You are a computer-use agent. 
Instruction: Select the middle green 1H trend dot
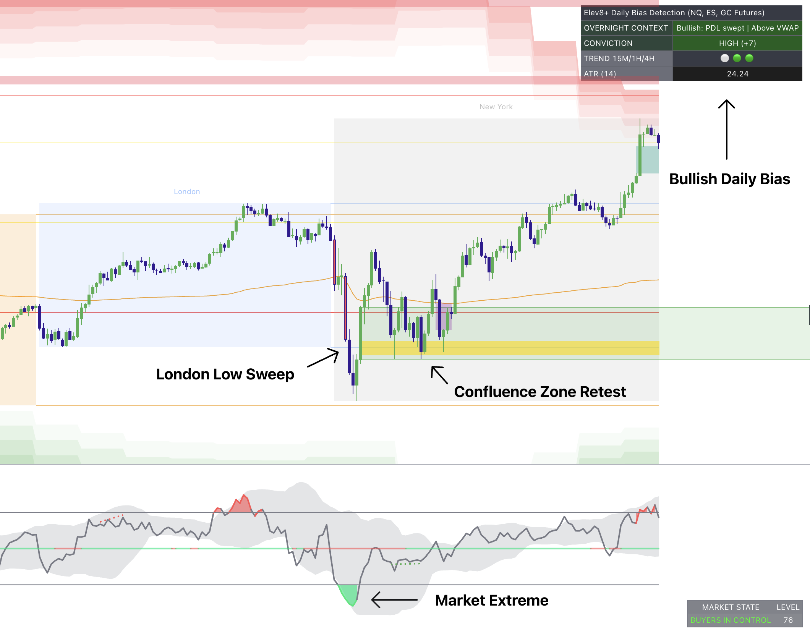(x=737, y=58)
